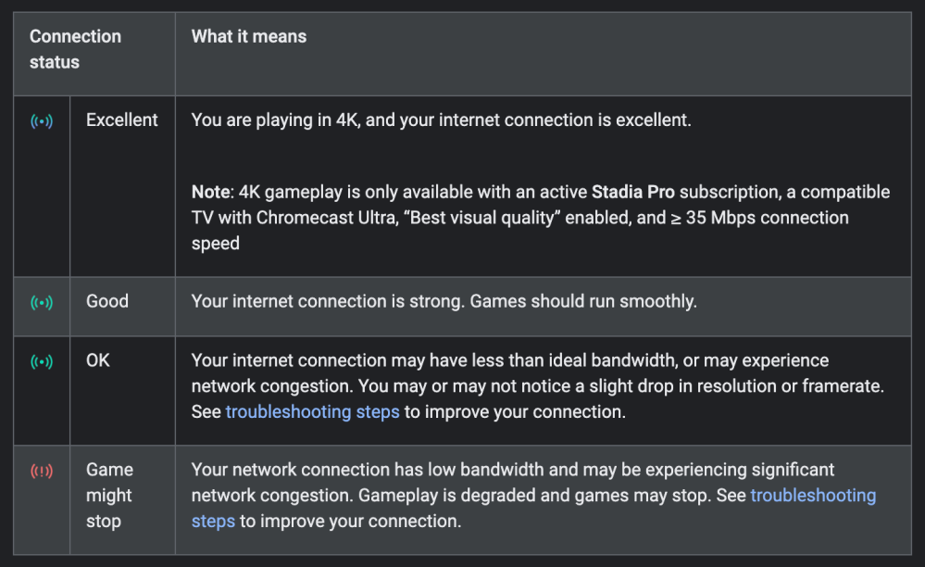This screenshot has width=925, height=567.
Task: Open troubleshooting steps link in OK row
Action: pos(312,412)
